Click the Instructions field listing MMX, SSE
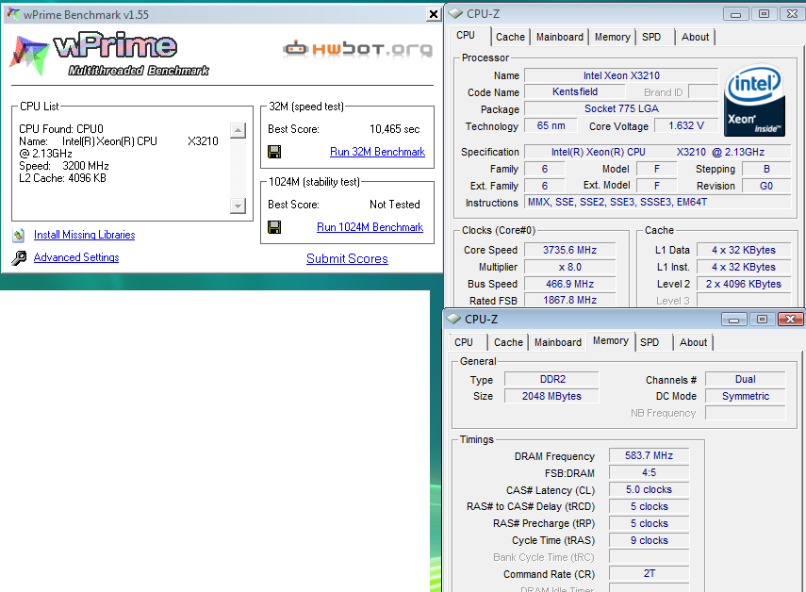806x592 pixels. pyautogui.click(x=657, y=202)
